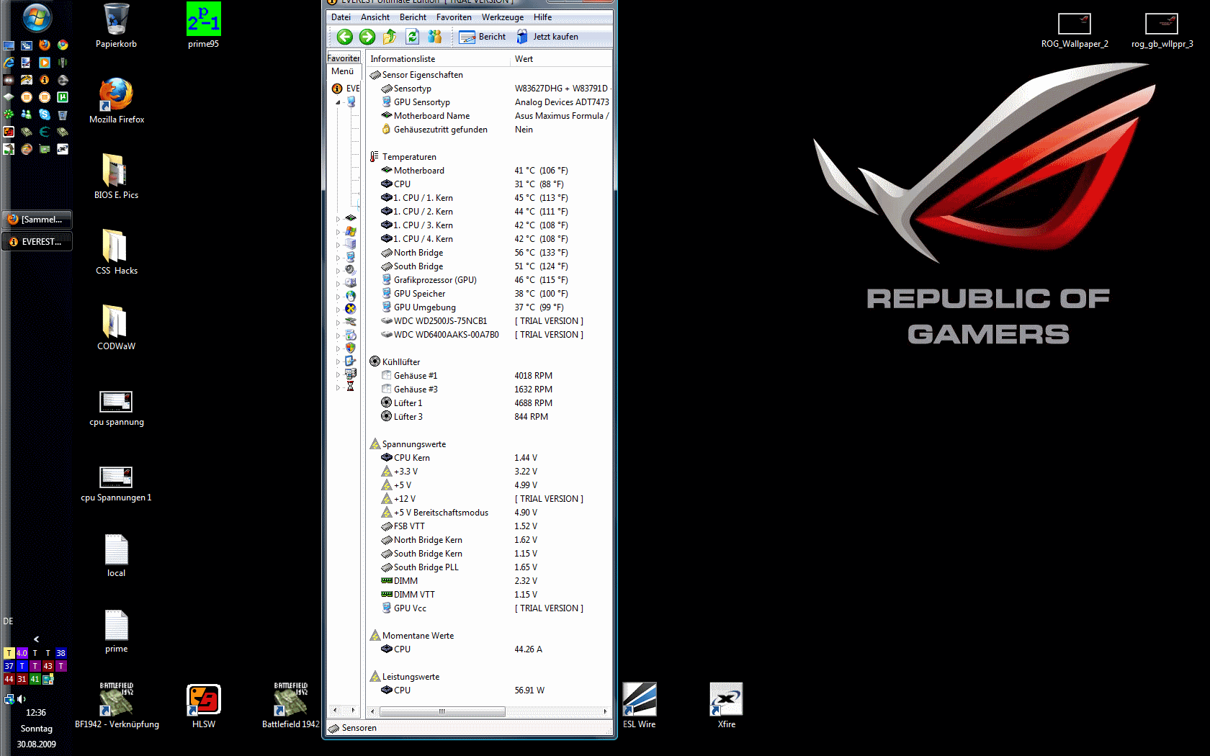
Task: Expand the hourglass benchmark tree node
Action: point(338,387)
